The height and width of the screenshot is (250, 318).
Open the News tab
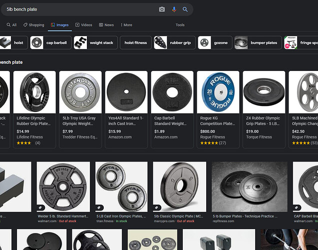tap(106, 25)
